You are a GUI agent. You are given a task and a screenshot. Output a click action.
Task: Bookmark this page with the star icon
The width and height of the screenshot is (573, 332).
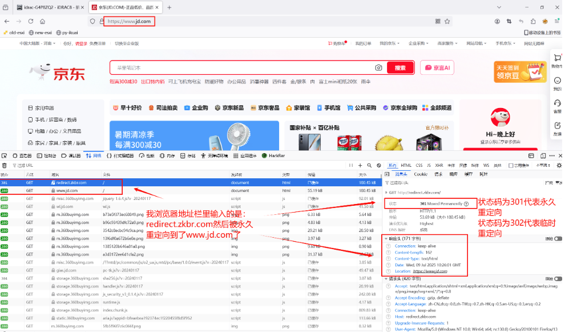(447, 21)
